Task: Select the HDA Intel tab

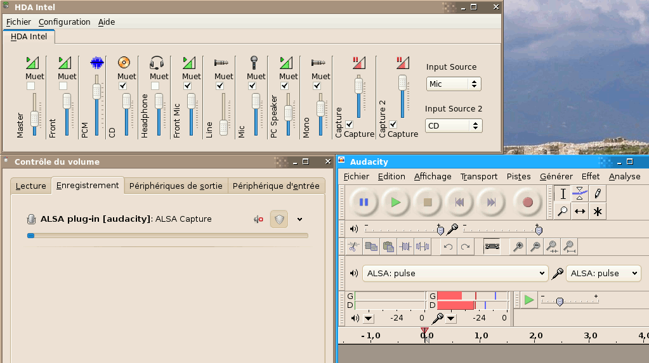Action: click(x=29, y=36)
